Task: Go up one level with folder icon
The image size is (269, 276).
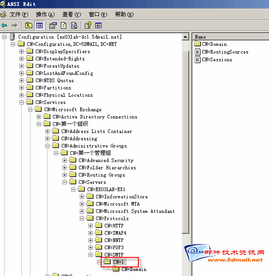Action: pyautogui.click(x=29, y=25)
